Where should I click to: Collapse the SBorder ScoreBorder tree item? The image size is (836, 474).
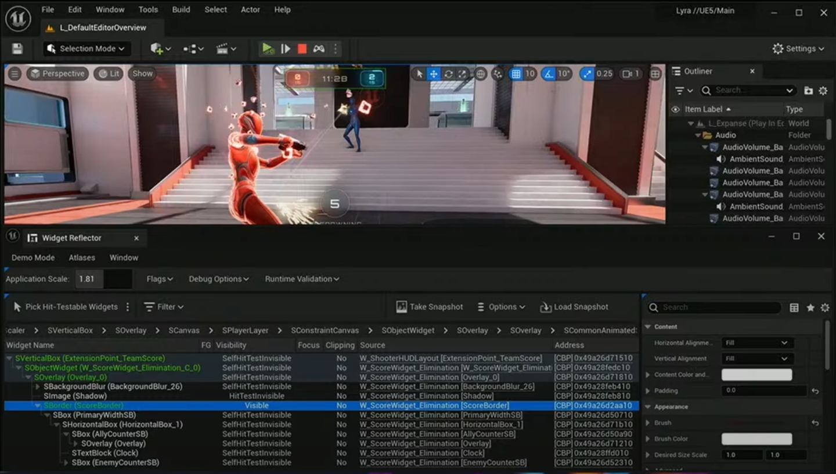pos(38,405)
